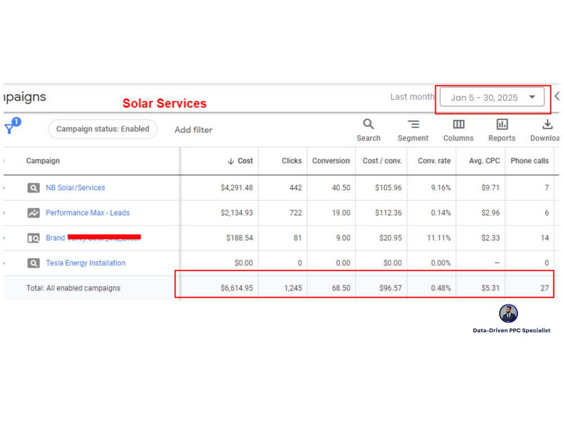This screenshot has height=422, width=563.
Task: Click Campaign status: Enabled filter chip
Action: coord(102,129)
